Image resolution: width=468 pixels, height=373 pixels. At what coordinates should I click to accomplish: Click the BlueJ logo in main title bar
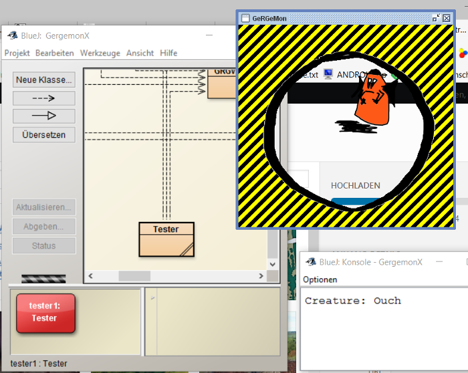(12, 35)
